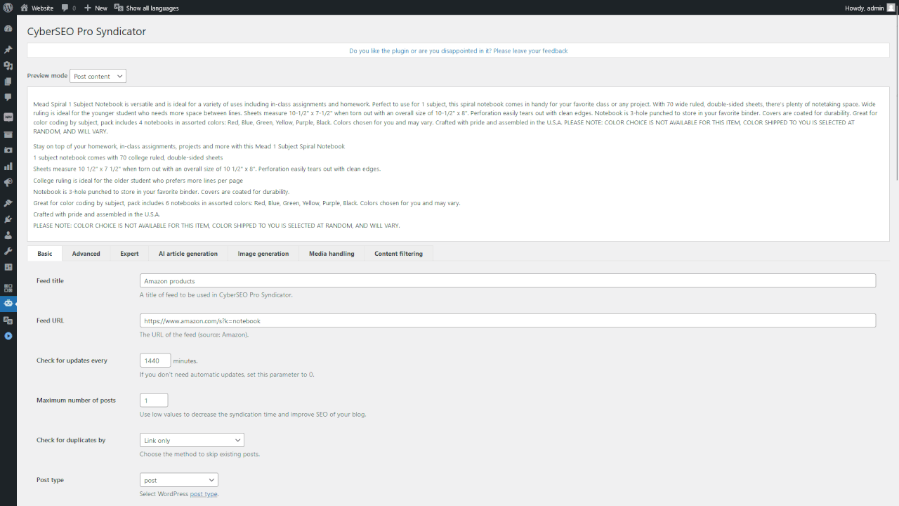Click preview line 'Stay on top of your homework'

coord(189,146)
